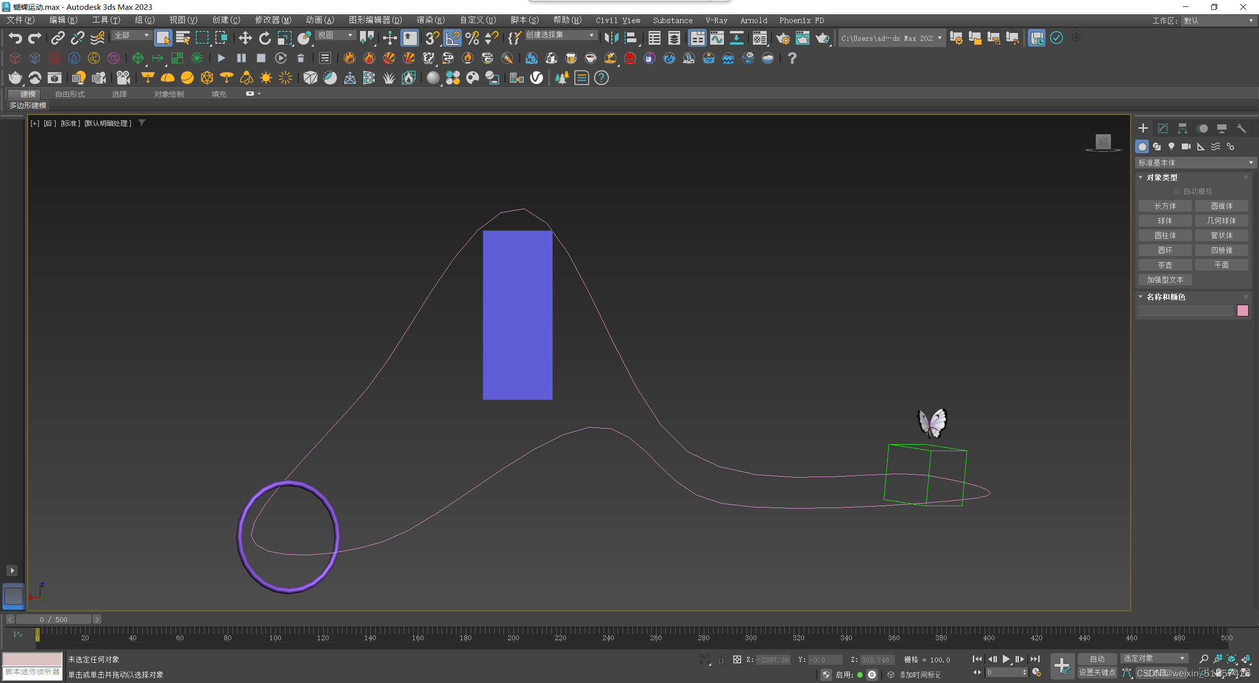Switch to Cameras category icon
1259x683 pixels.
(1186, 146)
